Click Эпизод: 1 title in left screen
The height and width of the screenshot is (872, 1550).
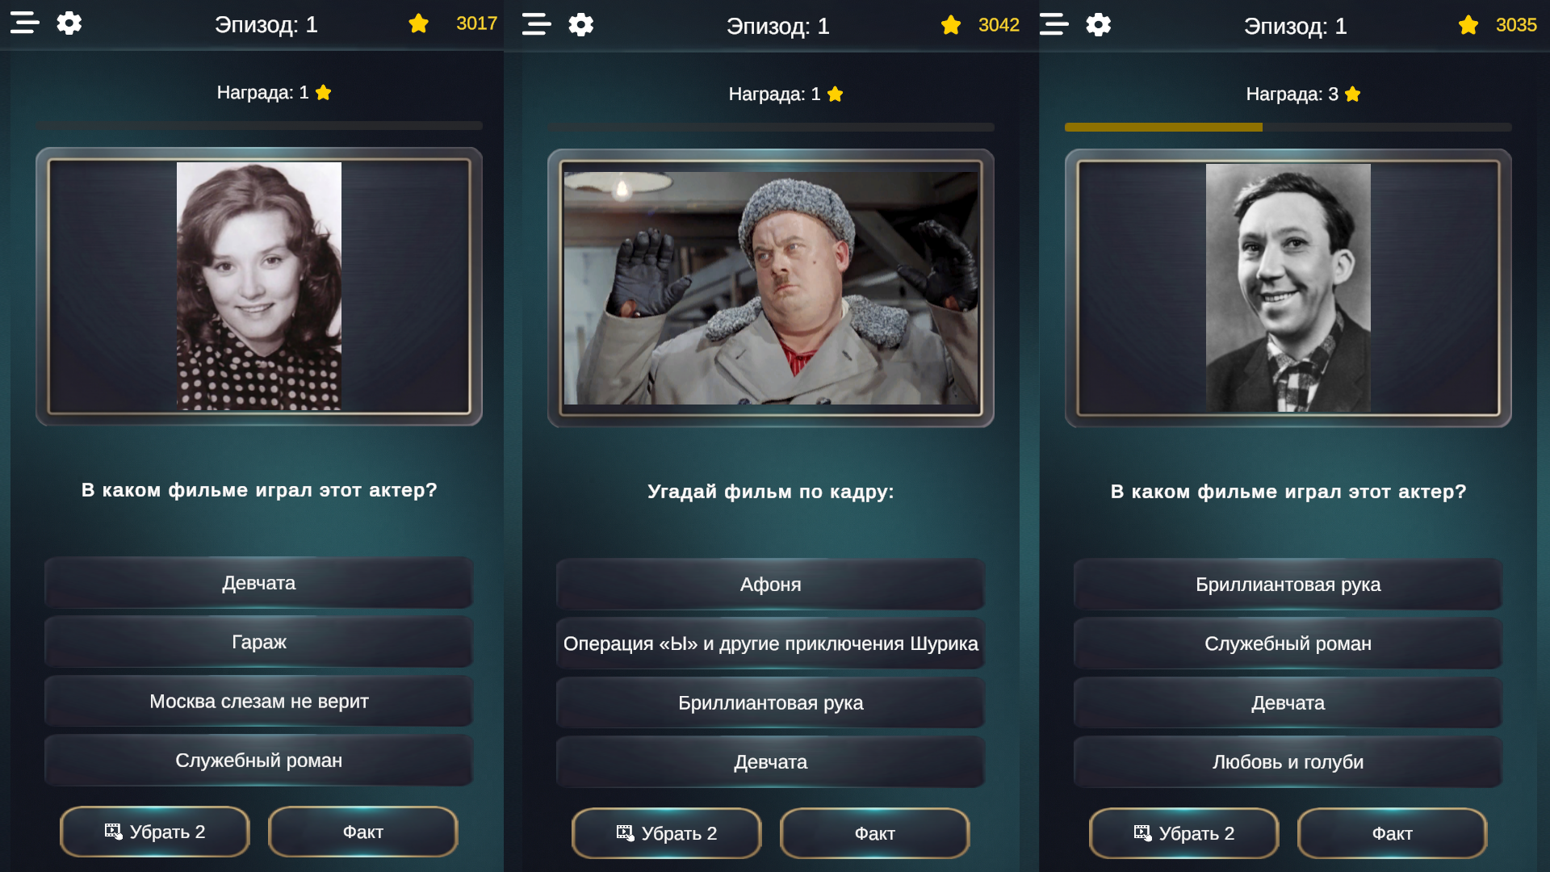(x=266, y=24)
